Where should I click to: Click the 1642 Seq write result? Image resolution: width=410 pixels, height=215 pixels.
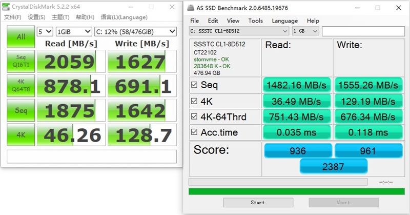[142, 110]
